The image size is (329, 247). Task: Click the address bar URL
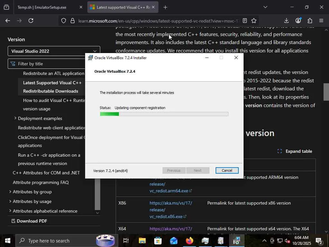tap(158, 21)
